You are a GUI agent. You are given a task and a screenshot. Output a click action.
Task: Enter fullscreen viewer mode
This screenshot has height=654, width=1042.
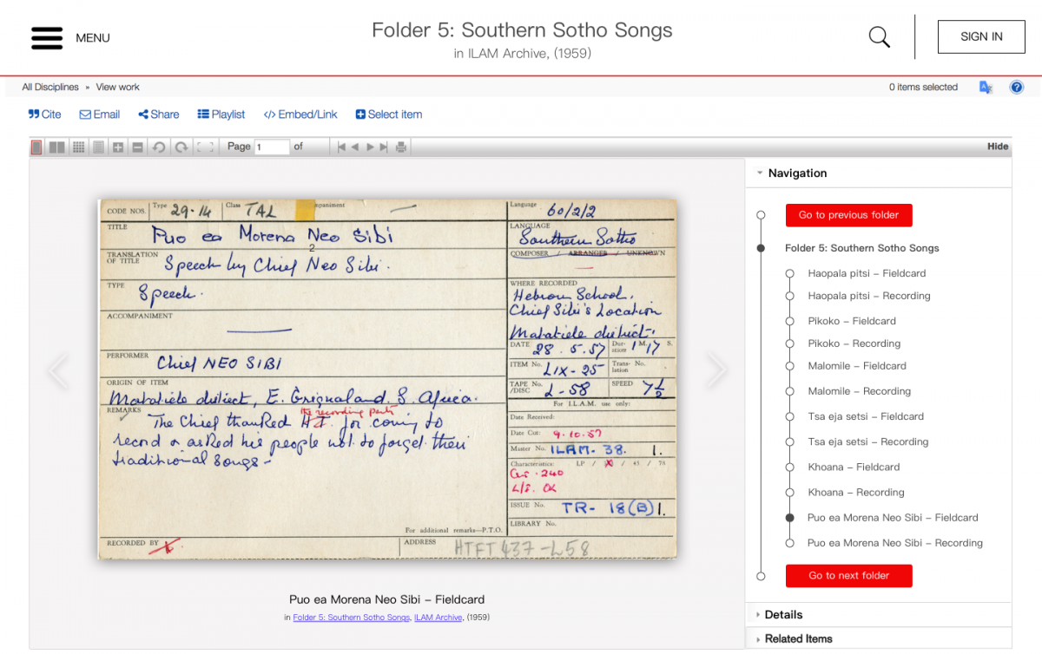pos(205,147)
